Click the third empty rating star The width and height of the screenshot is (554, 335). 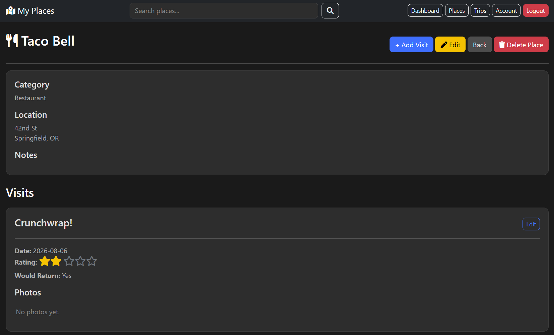pos(69,261)
